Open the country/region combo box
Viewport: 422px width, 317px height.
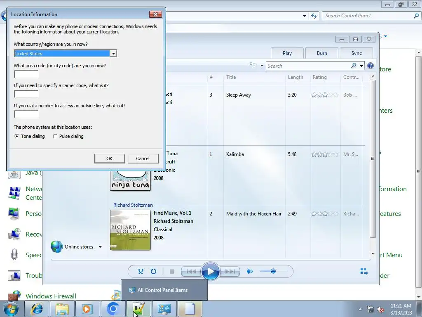[x=66, y=53]
